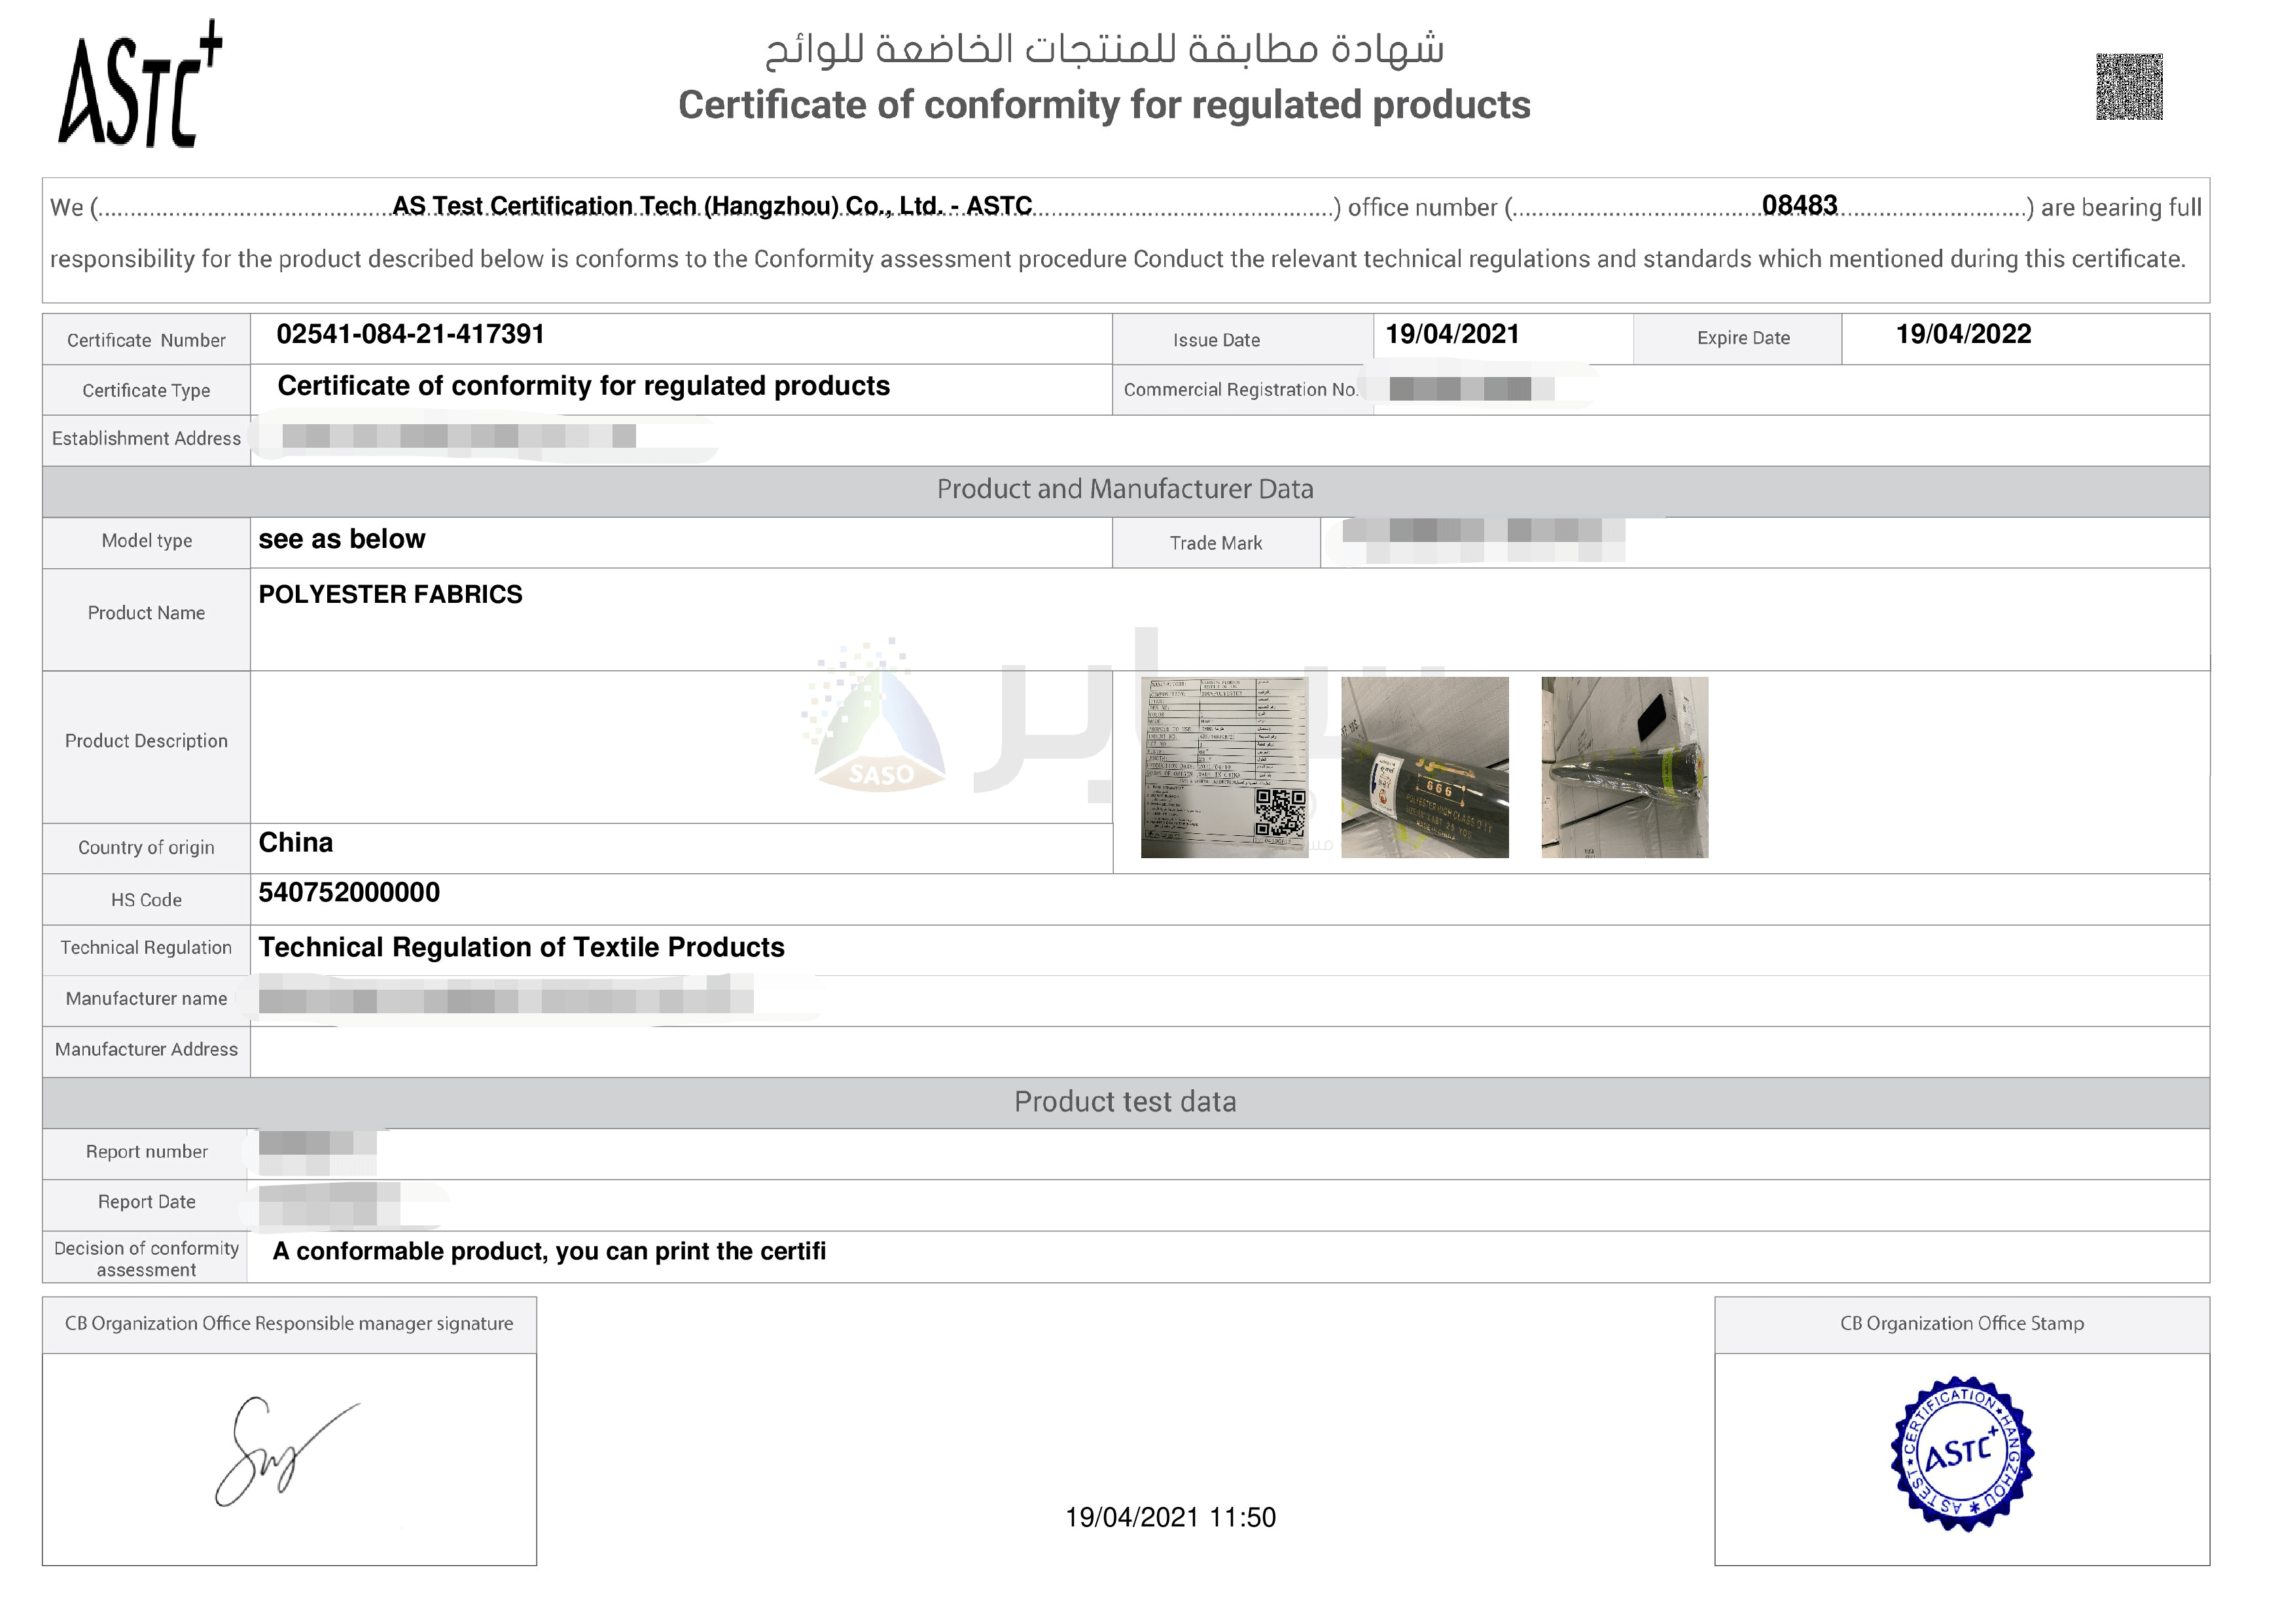This screenshot has width=2295, height=1624.
Task: Click the office number 08483
Action: click(x=1798, y=205)
